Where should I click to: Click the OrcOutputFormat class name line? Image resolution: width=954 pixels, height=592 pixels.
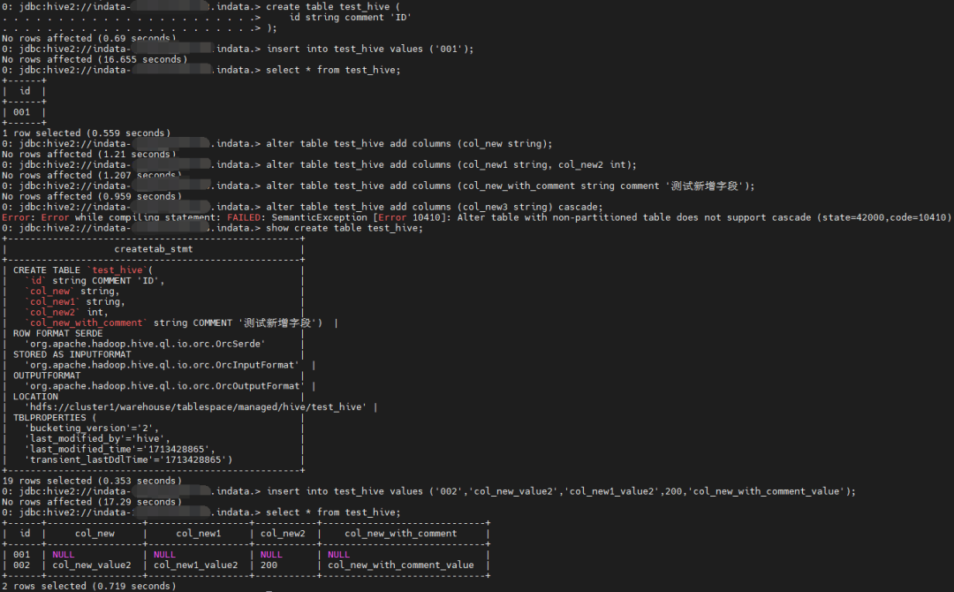pyautogui.click(x=165, y=386)
